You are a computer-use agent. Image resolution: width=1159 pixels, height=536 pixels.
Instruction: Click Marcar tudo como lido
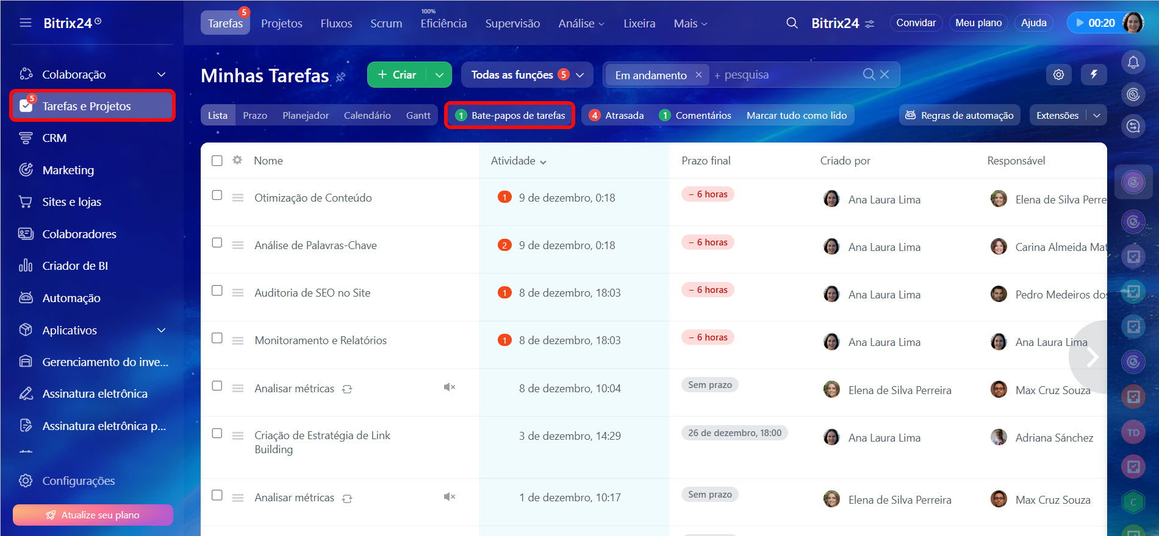(796, 115)
